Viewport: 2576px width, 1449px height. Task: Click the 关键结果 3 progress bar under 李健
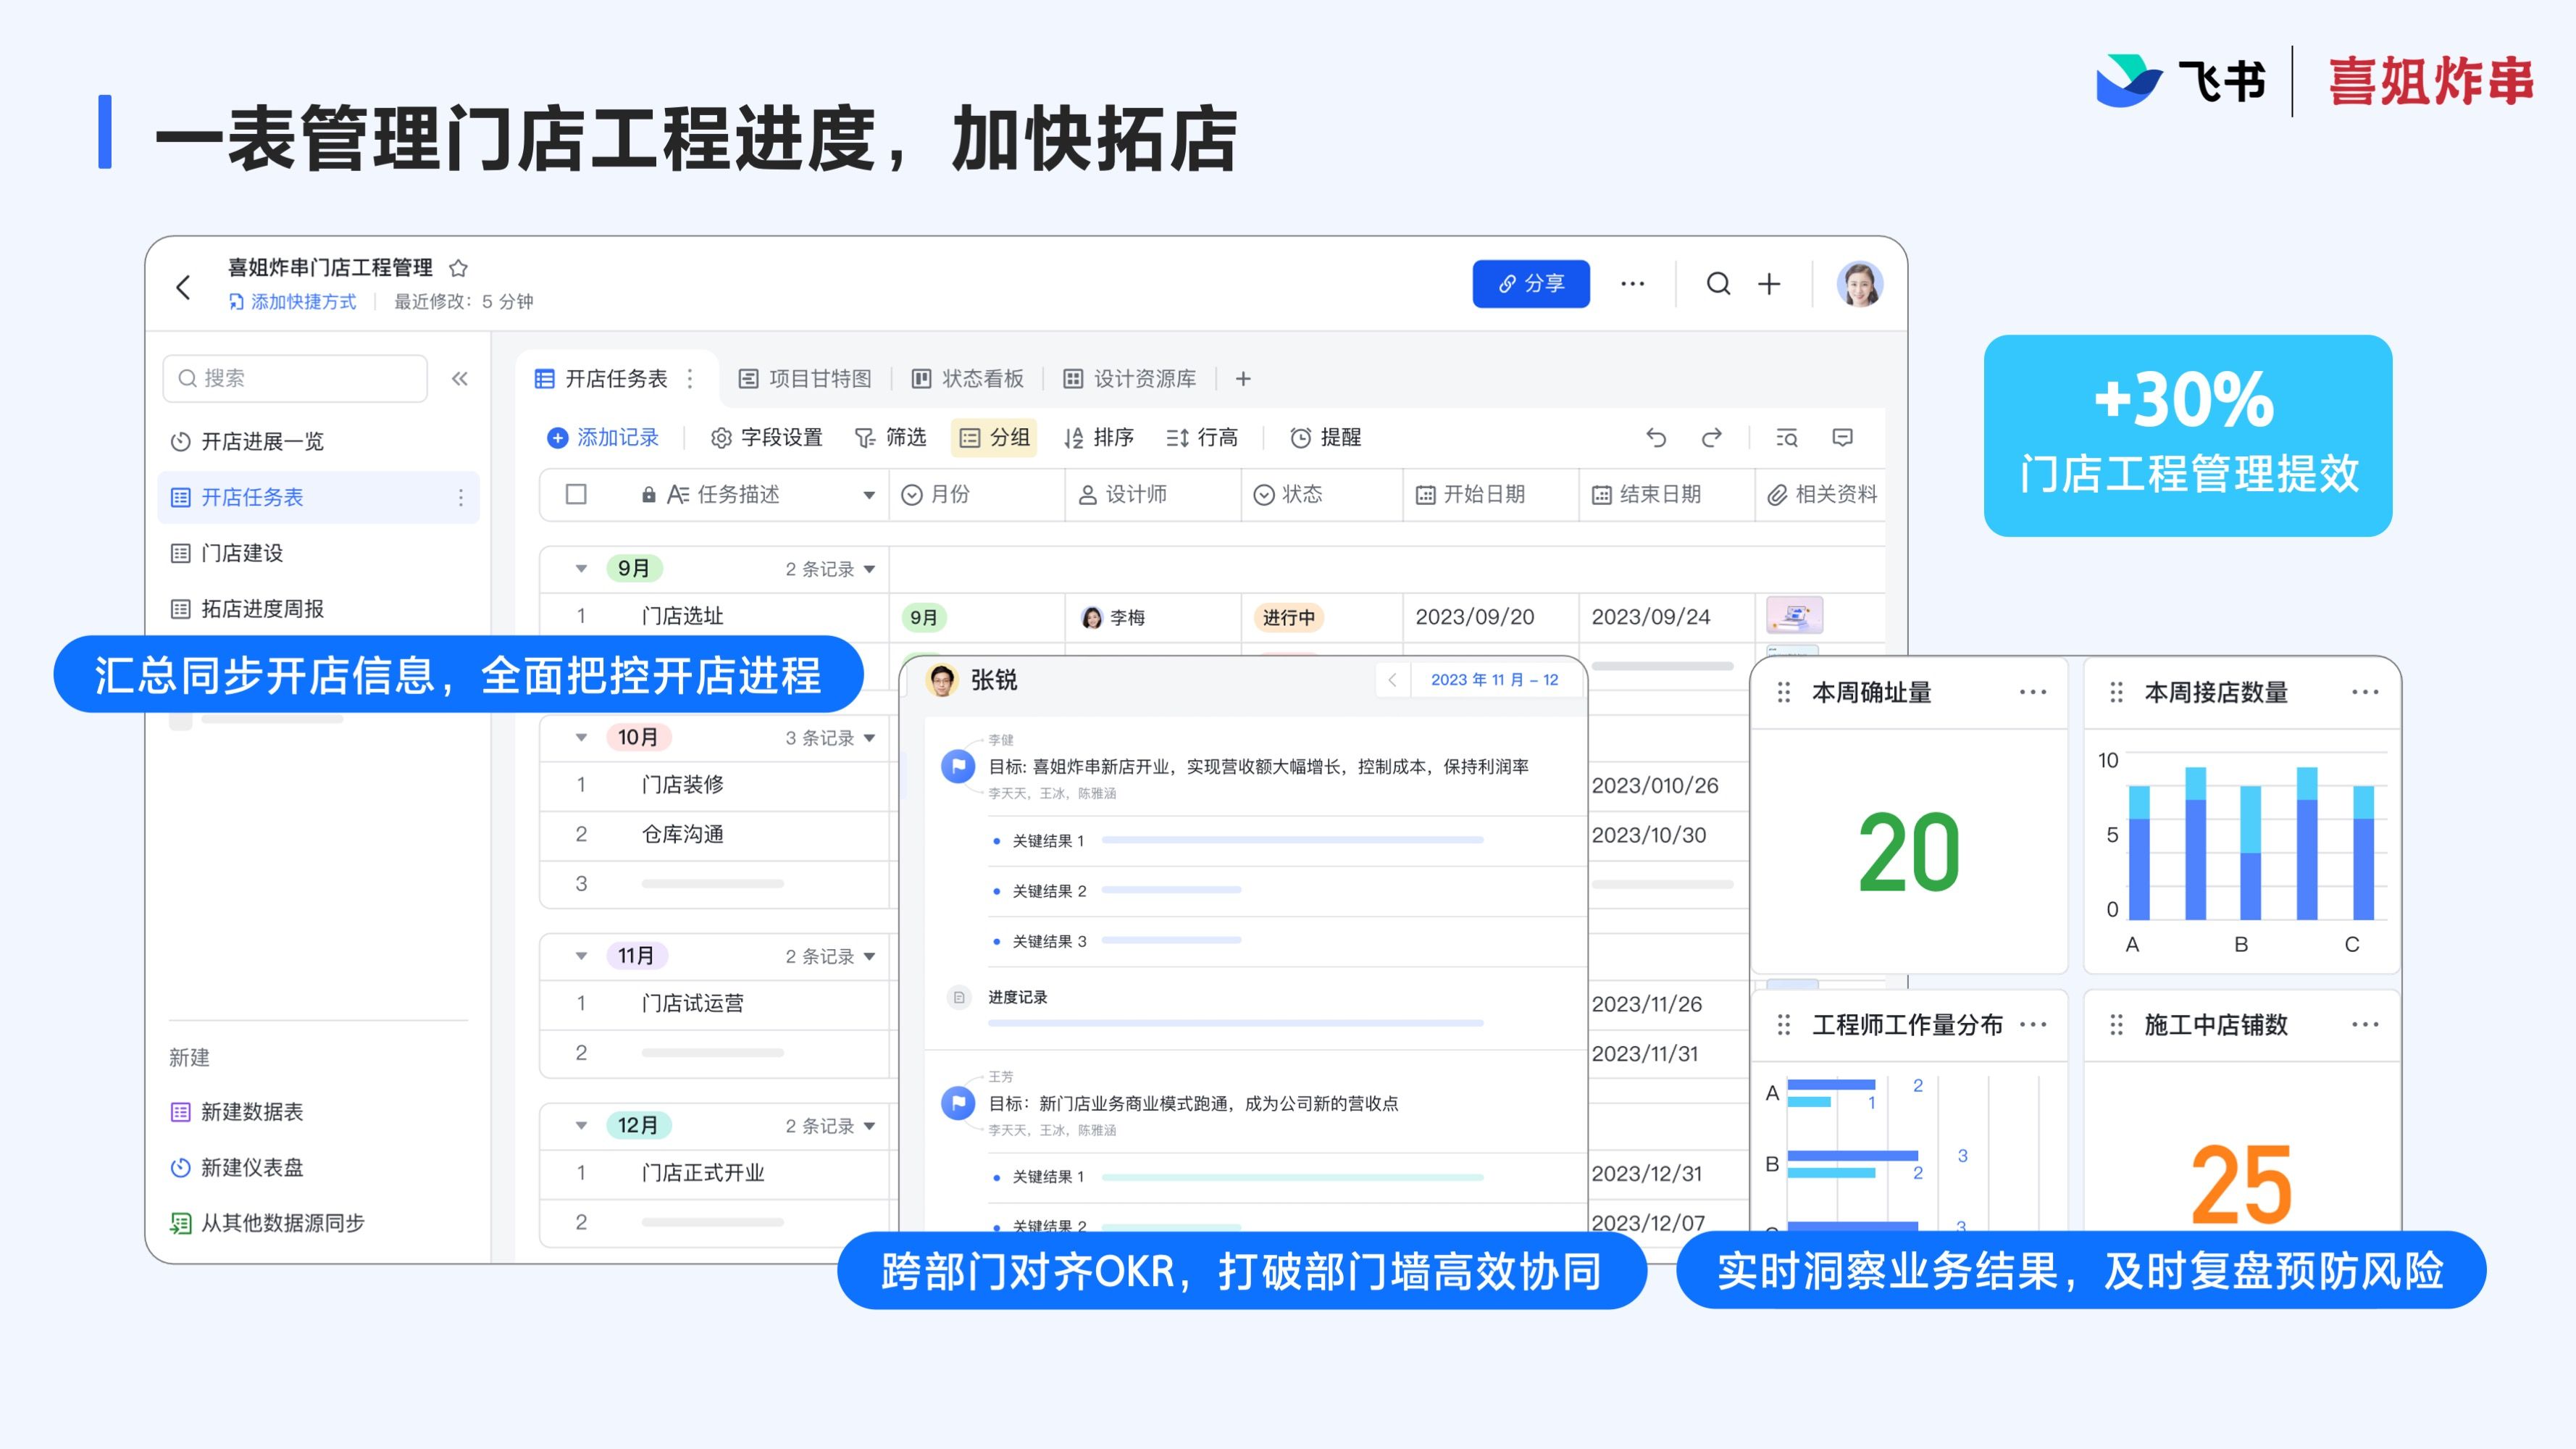(1171, 940)
